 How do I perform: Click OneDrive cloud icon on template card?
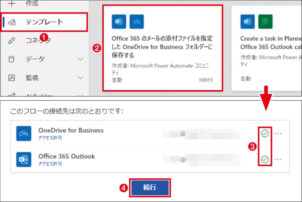[x=137, y=21]
